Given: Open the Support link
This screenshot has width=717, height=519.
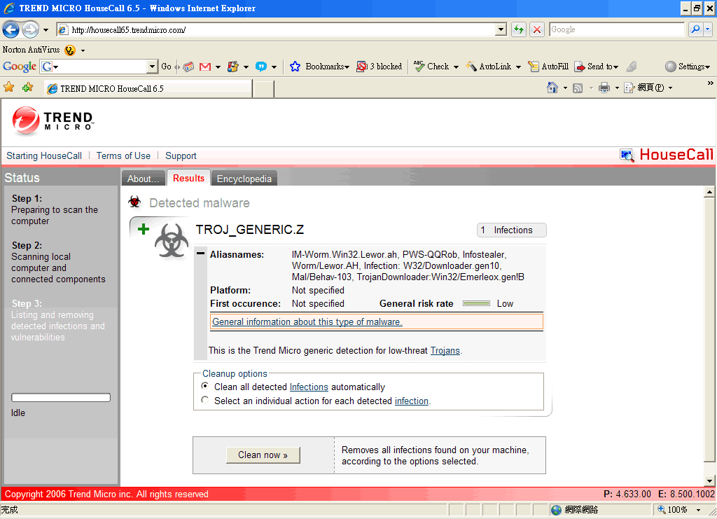Looking at the screenshot, I should 181,155.
